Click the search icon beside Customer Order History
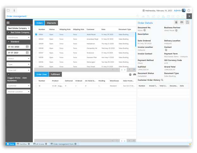 (162, 80)
